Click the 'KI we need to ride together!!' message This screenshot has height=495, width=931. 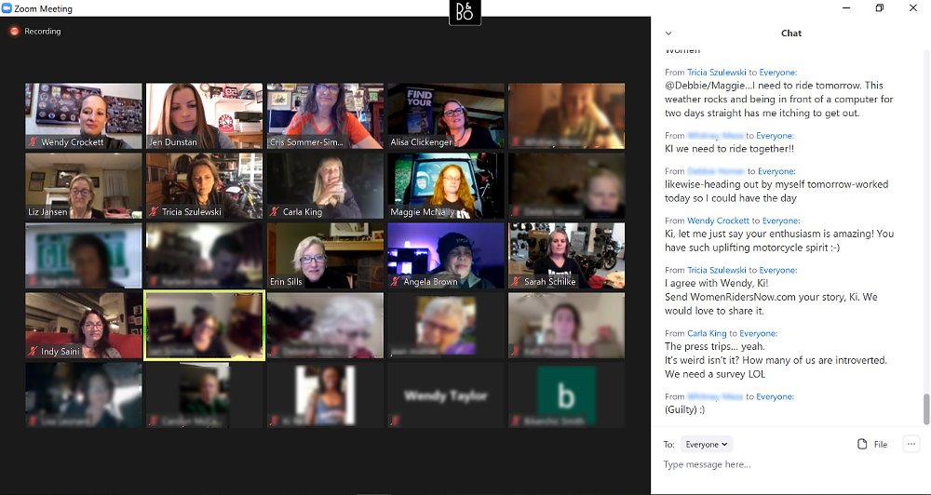coord(729,148)
